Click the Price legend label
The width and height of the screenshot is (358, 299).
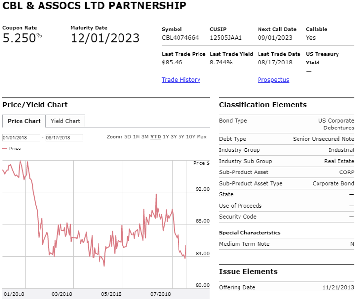pyautogui.click(x=15, y=149)
